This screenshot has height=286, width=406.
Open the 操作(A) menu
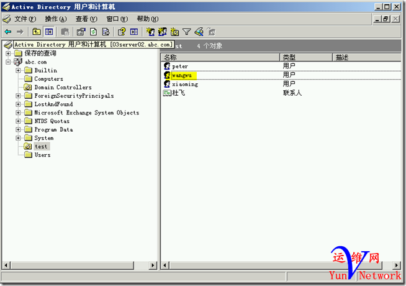point(56,19)
